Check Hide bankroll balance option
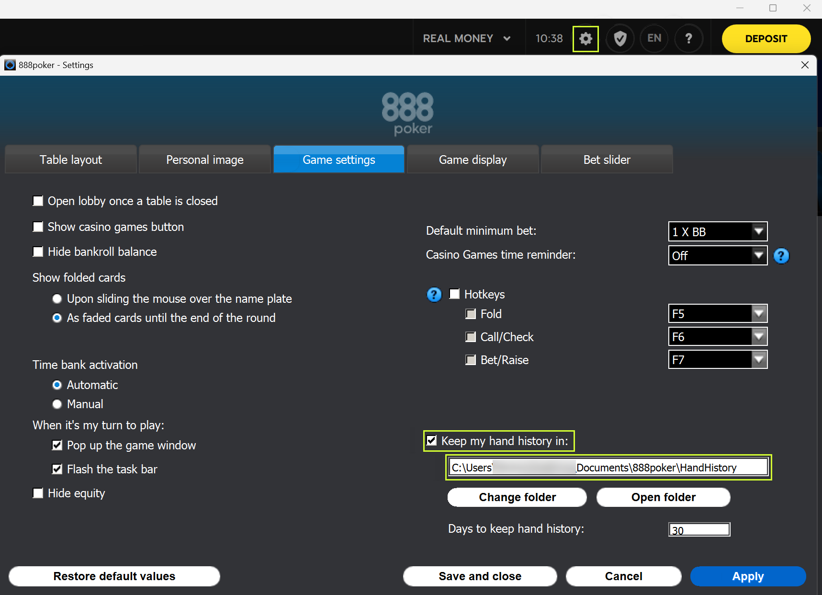The height and width of the screenshot is (595, 822). click(x=38, y=252)
